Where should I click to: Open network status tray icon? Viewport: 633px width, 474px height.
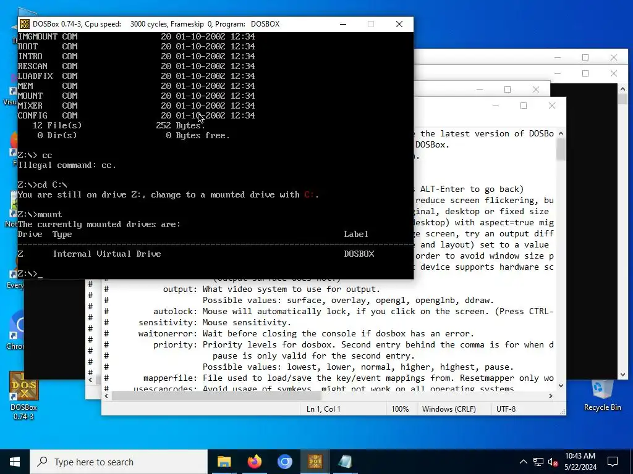click(538, 462)
